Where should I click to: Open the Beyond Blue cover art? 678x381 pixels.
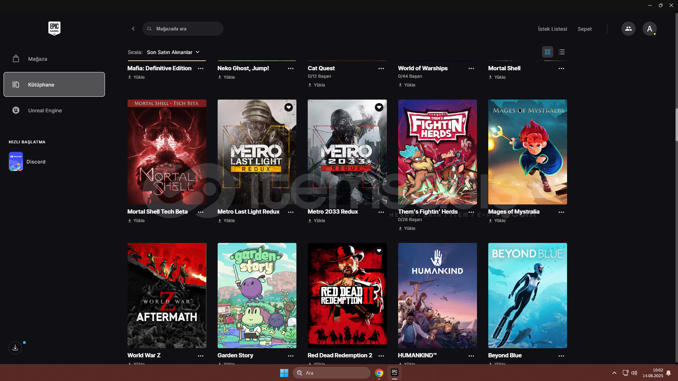(x=527, y=296)
